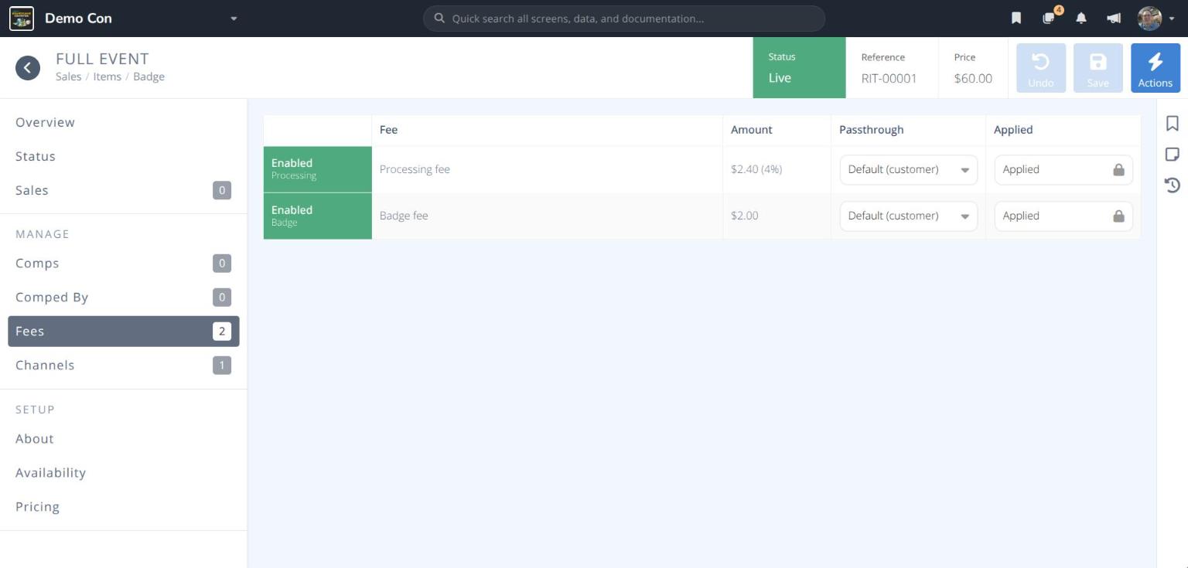Image resolution: width=1188 pixels, height=568 pixels.
Task: Focus the quick search field
Action: point(624,19)
